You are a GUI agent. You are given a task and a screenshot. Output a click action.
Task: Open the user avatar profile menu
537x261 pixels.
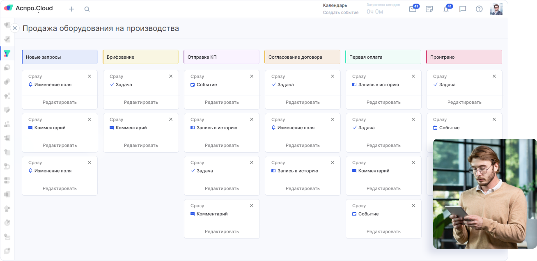coord(496,9)
